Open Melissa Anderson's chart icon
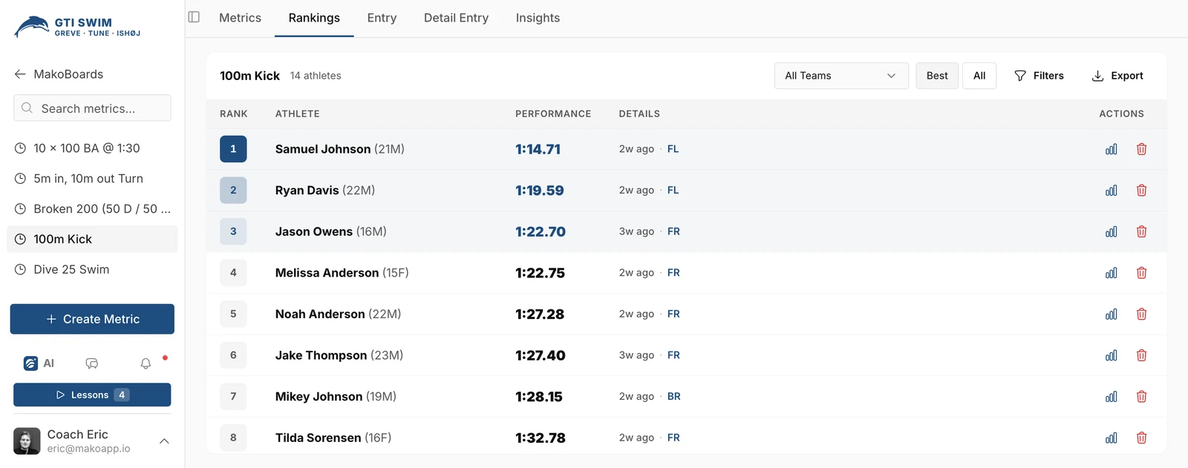The width and height of the screenshot is (1188, 468). tap(1111, 273)
